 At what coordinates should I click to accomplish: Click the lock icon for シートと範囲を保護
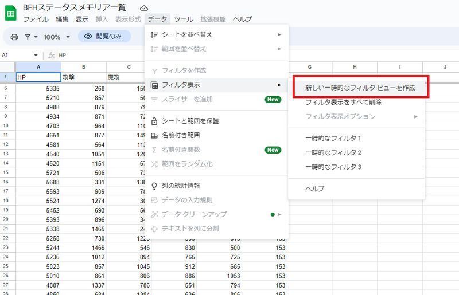coord(154,121)
